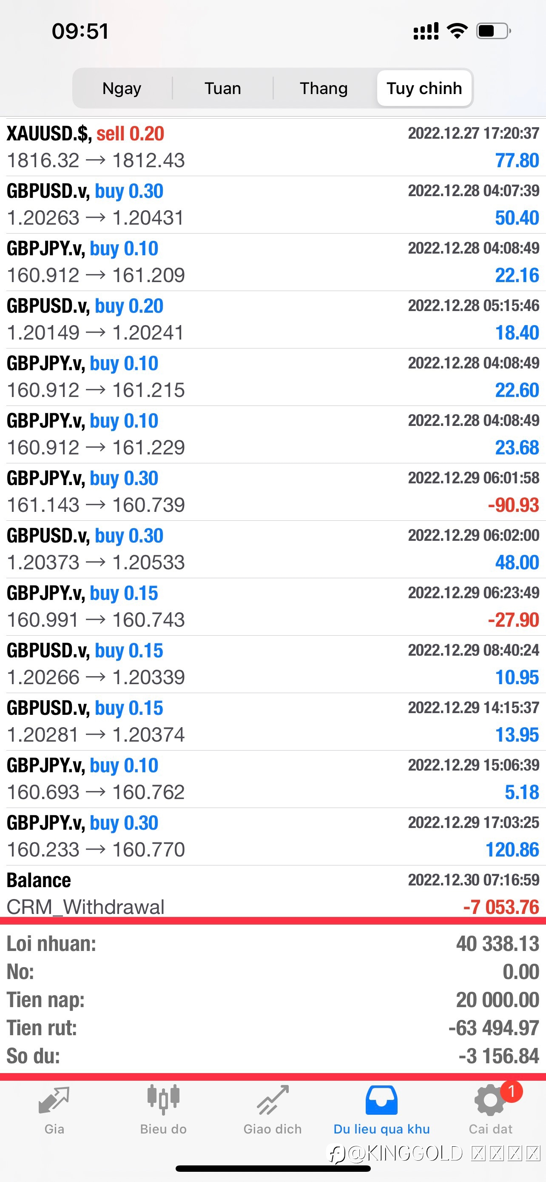Tap the battery status icon
Screen dimensions: 546x1182
click(x=494, y=31)
